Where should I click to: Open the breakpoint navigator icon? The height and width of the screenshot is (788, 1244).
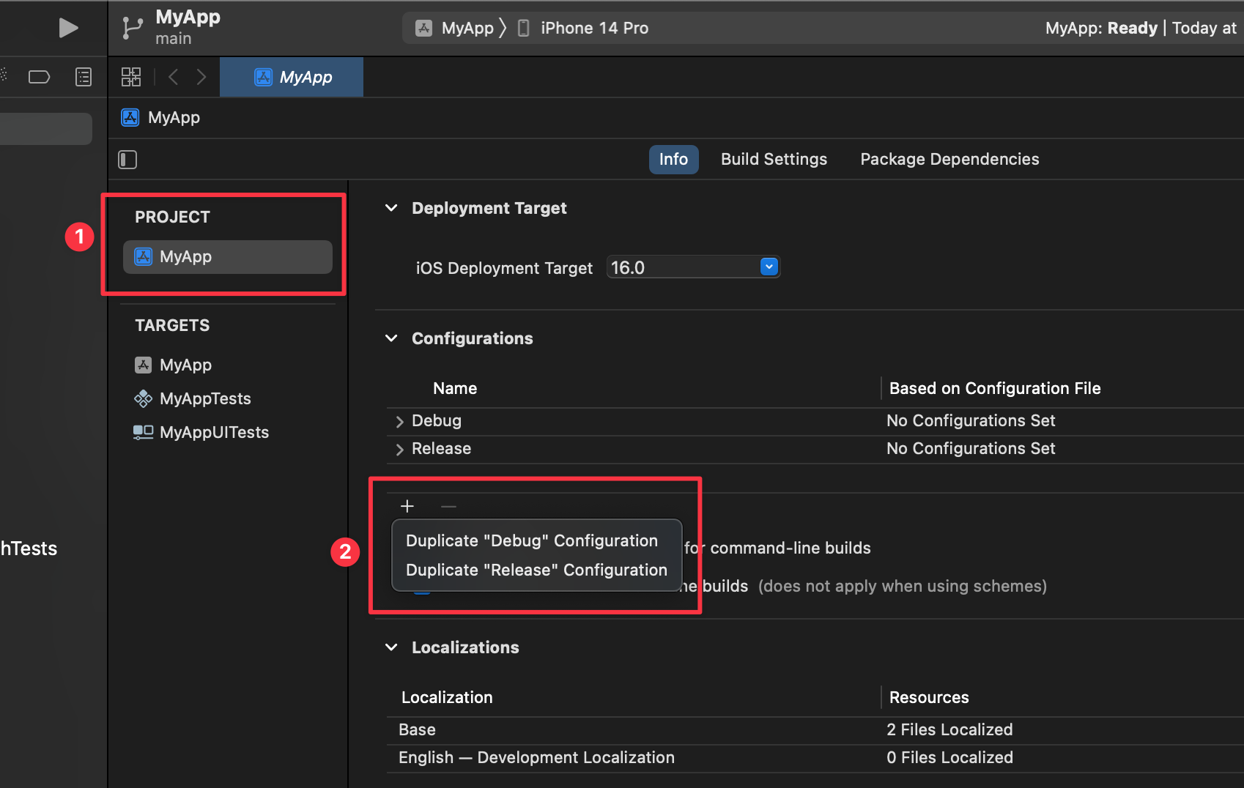(39, 77)
